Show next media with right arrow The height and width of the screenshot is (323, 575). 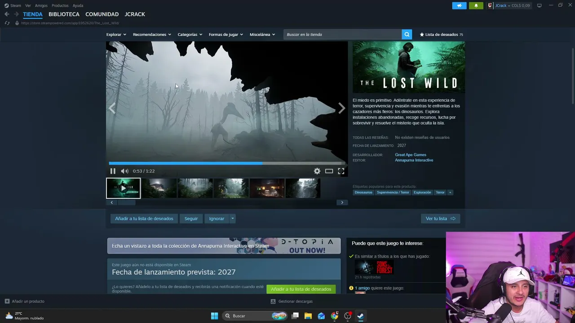point(342,108)
